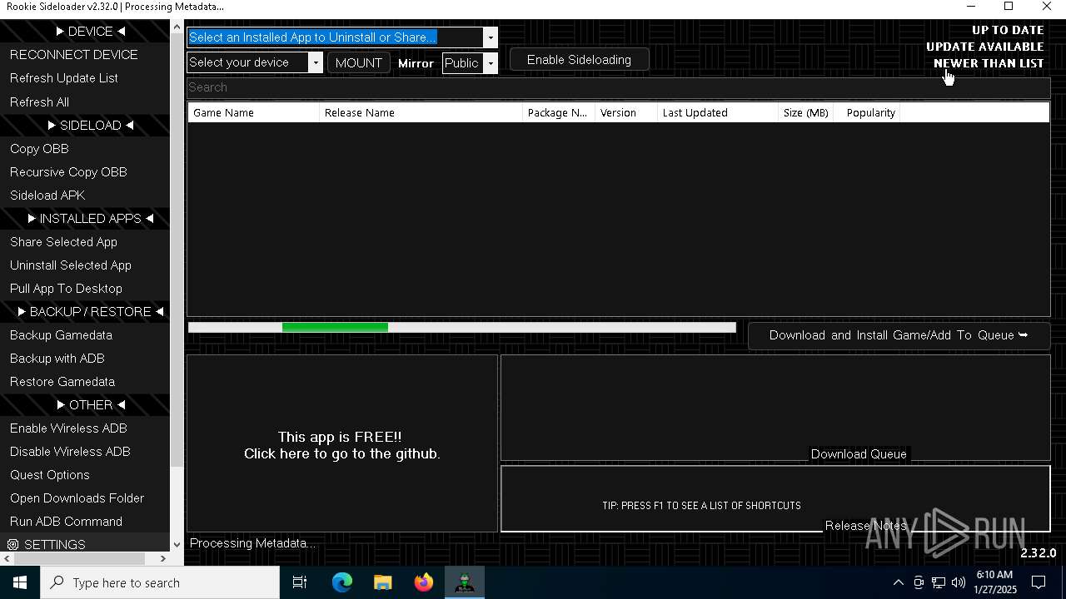Image resolution: width=1066 pixels, height=599 pixels.
Task: Click UPDATE AVAILABLE filter label
Action: tap(984, 47)
